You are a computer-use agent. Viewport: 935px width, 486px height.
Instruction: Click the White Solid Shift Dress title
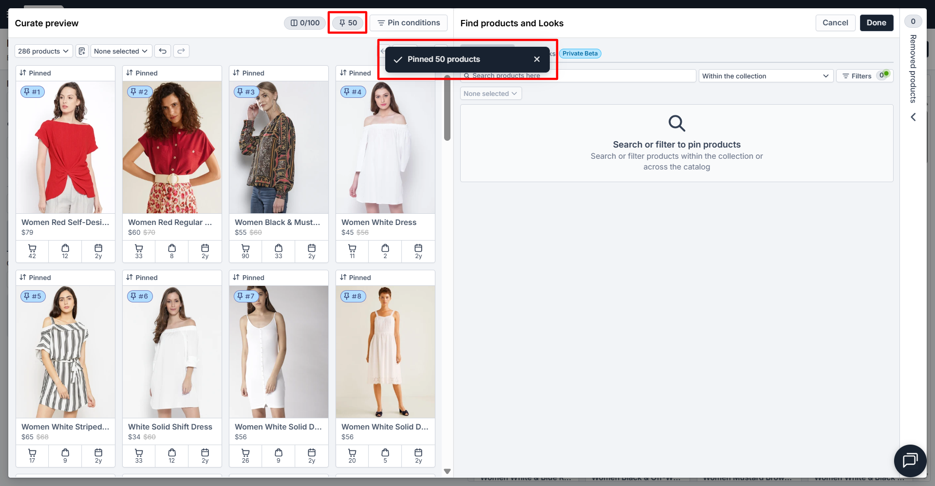tap(170, 427)
